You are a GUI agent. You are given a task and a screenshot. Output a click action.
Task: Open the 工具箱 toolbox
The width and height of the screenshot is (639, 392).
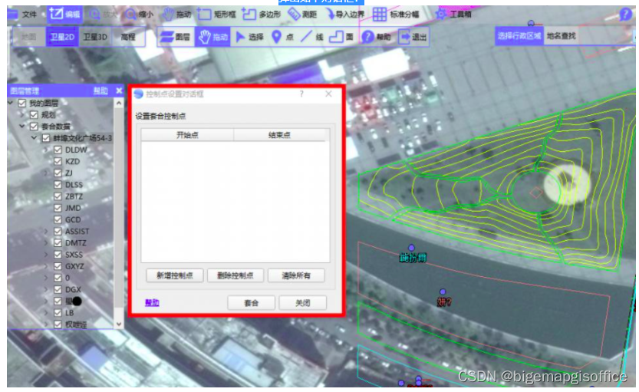pyautogui.click(x=453, y=15)
